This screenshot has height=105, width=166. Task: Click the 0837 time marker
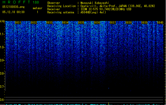(113, 23)
